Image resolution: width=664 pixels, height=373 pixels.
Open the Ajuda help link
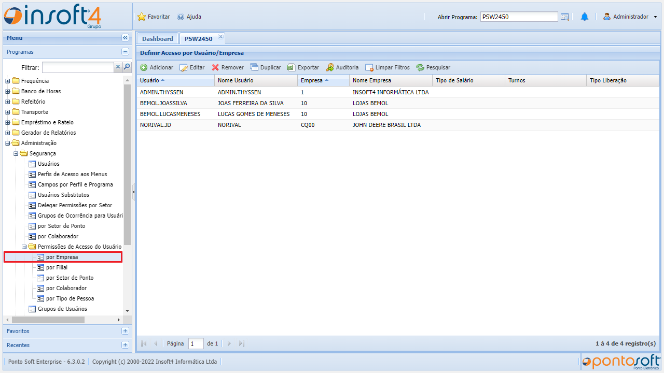[x=189, y=17]
